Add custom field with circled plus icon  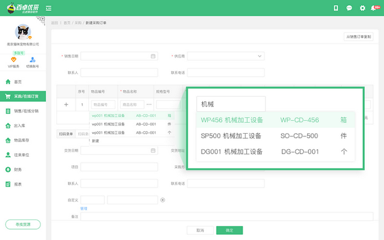point(163,200)
